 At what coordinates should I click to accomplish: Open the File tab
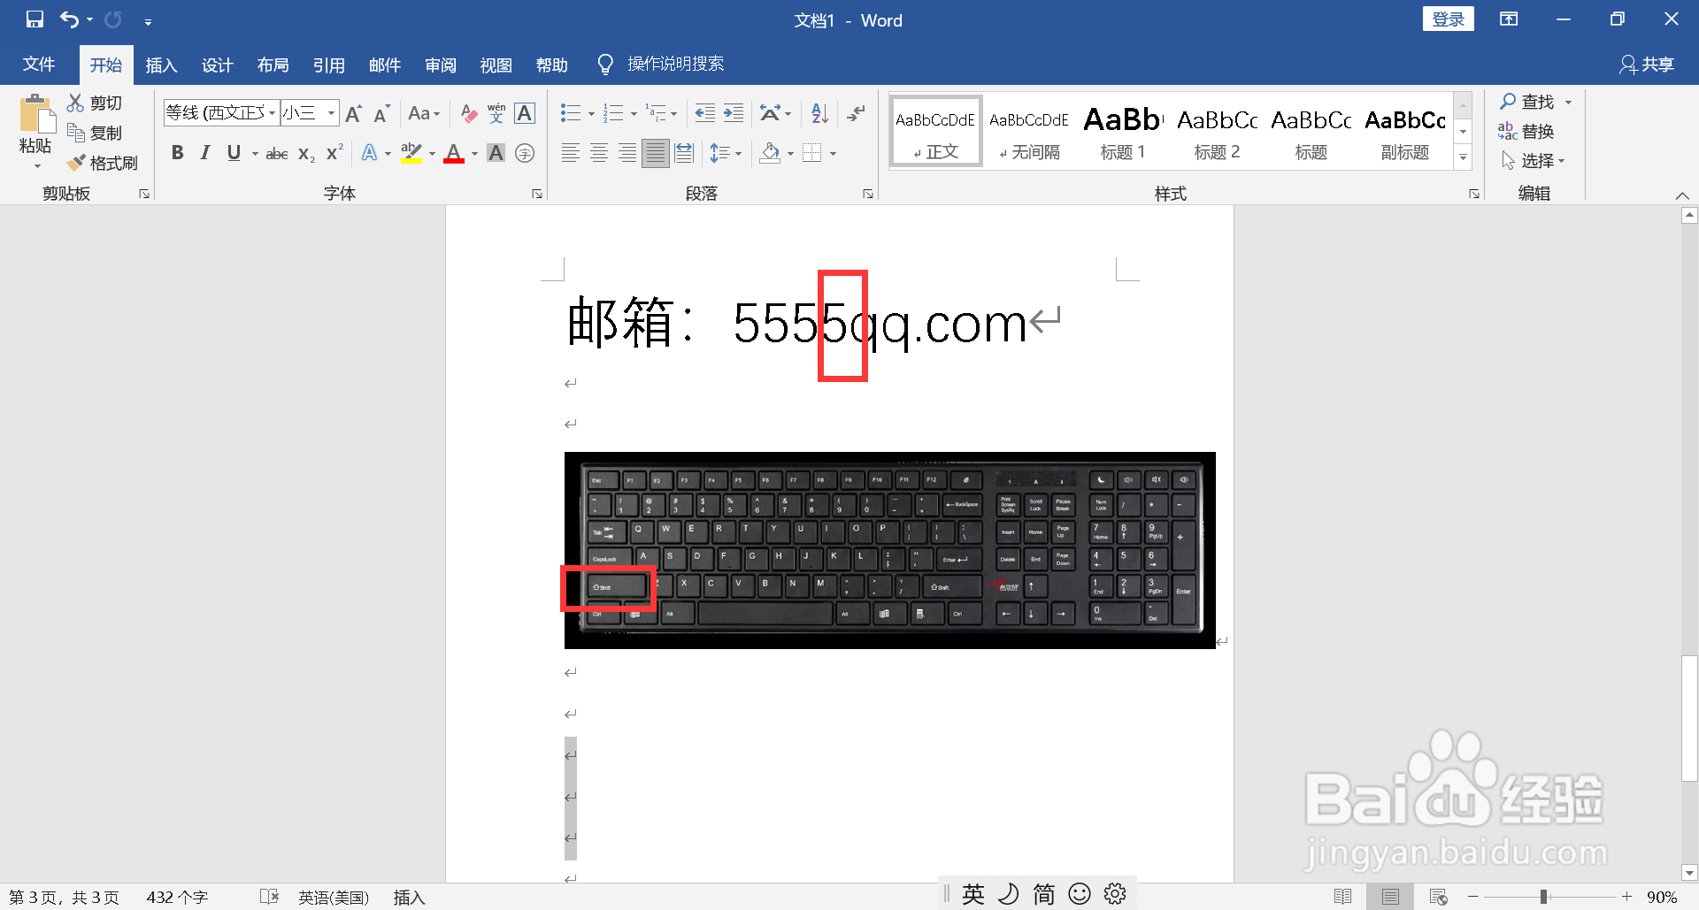point(39,65)
